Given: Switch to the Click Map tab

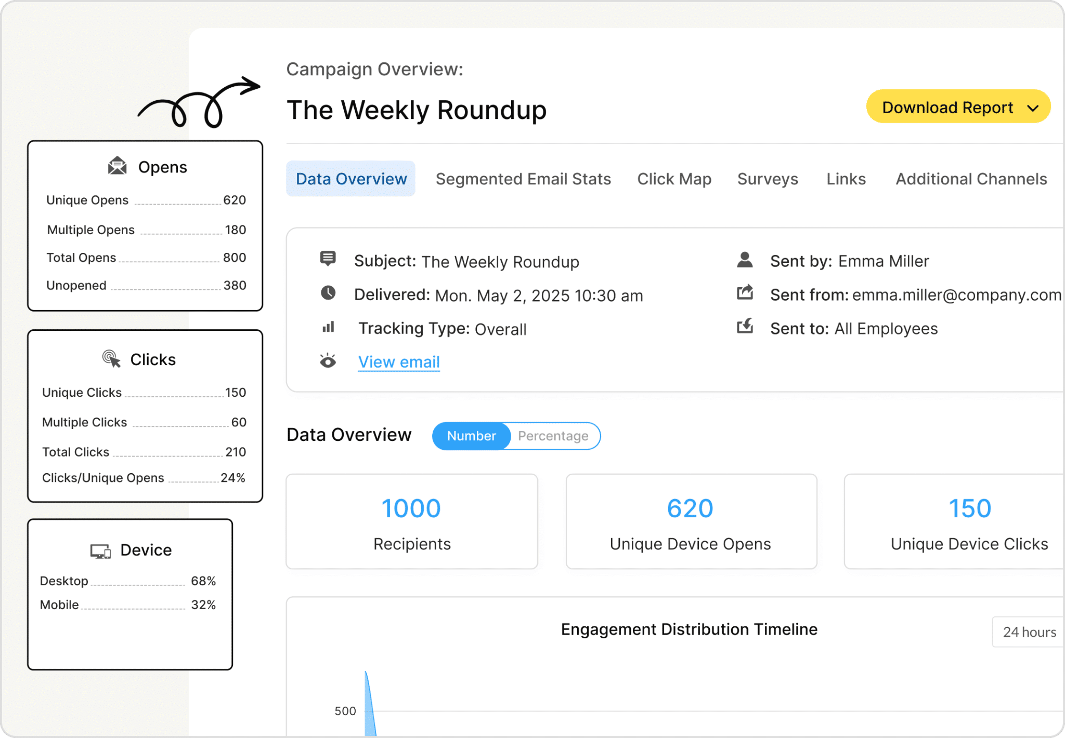Looking at the screenshot, I should click(674, 179).
